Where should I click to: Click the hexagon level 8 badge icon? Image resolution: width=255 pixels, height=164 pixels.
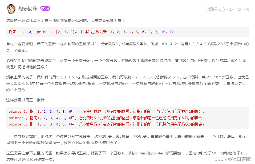35,9
